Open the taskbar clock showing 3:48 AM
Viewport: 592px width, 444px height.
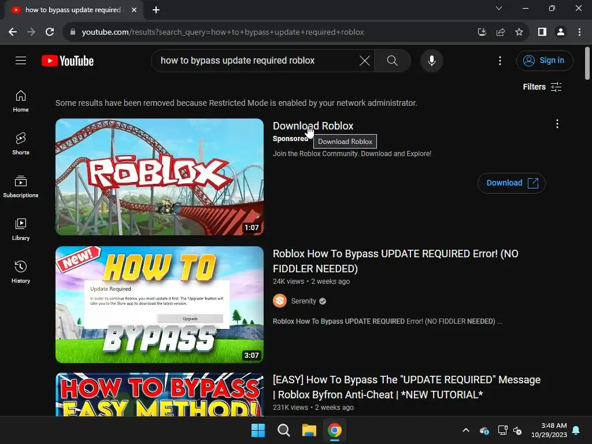pos(549,430)
